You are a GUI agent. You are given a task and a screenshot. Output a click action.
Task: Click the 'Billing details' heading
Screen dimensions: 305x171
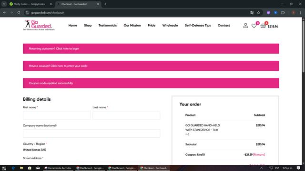tap(37, 99)
